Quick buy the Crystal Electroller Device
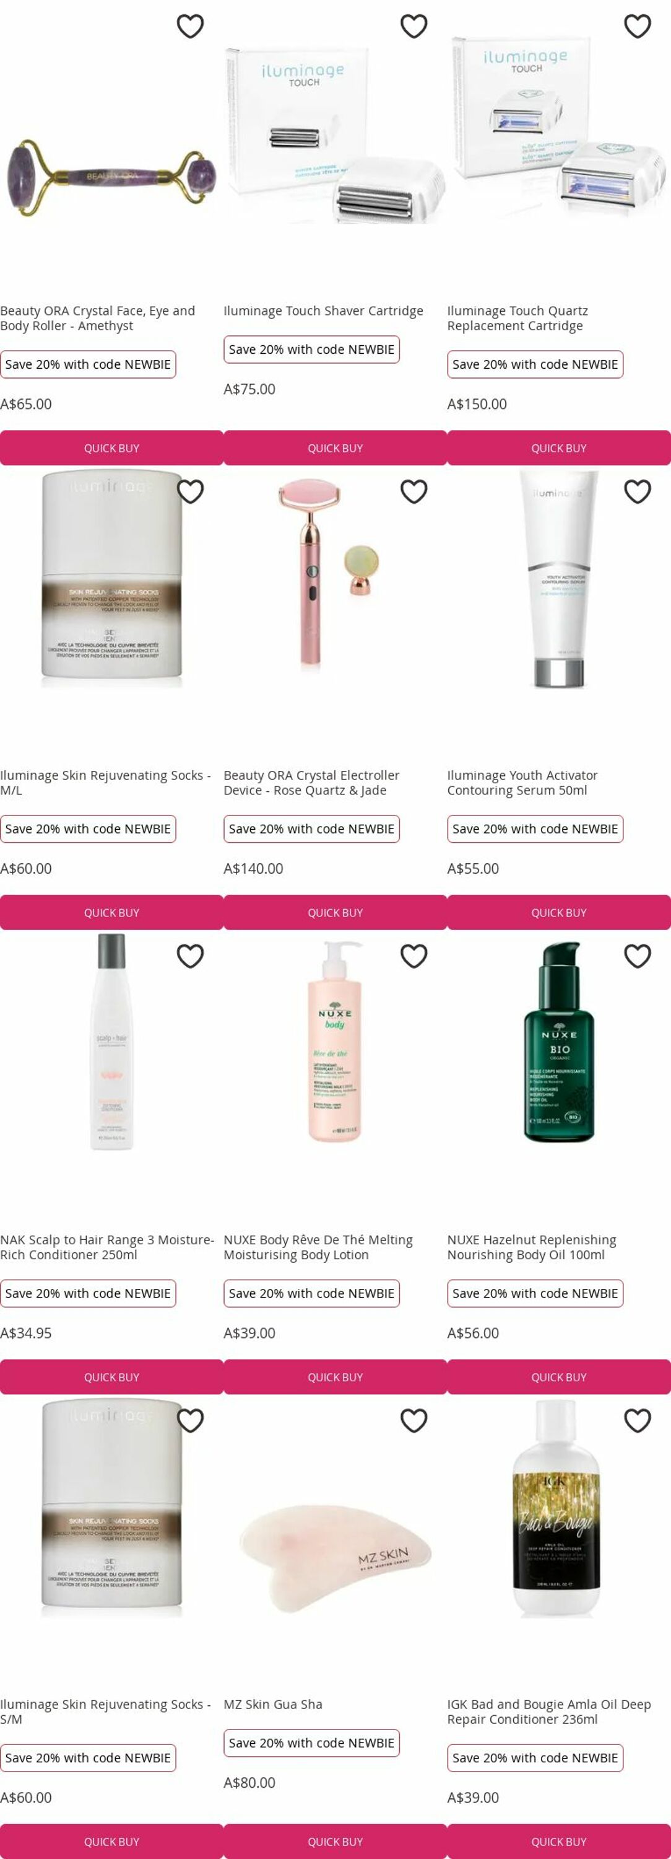The width and height of the screenshot is (671, 1859). 335,913
